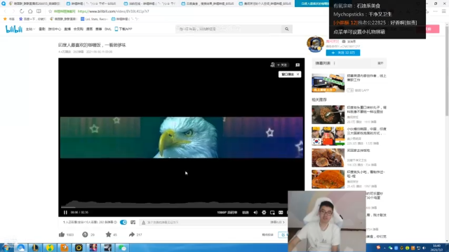Share the video with the arrow icon
Image resolution: width=449 pixels, height=252 pixels.
(x=132, y=234)
